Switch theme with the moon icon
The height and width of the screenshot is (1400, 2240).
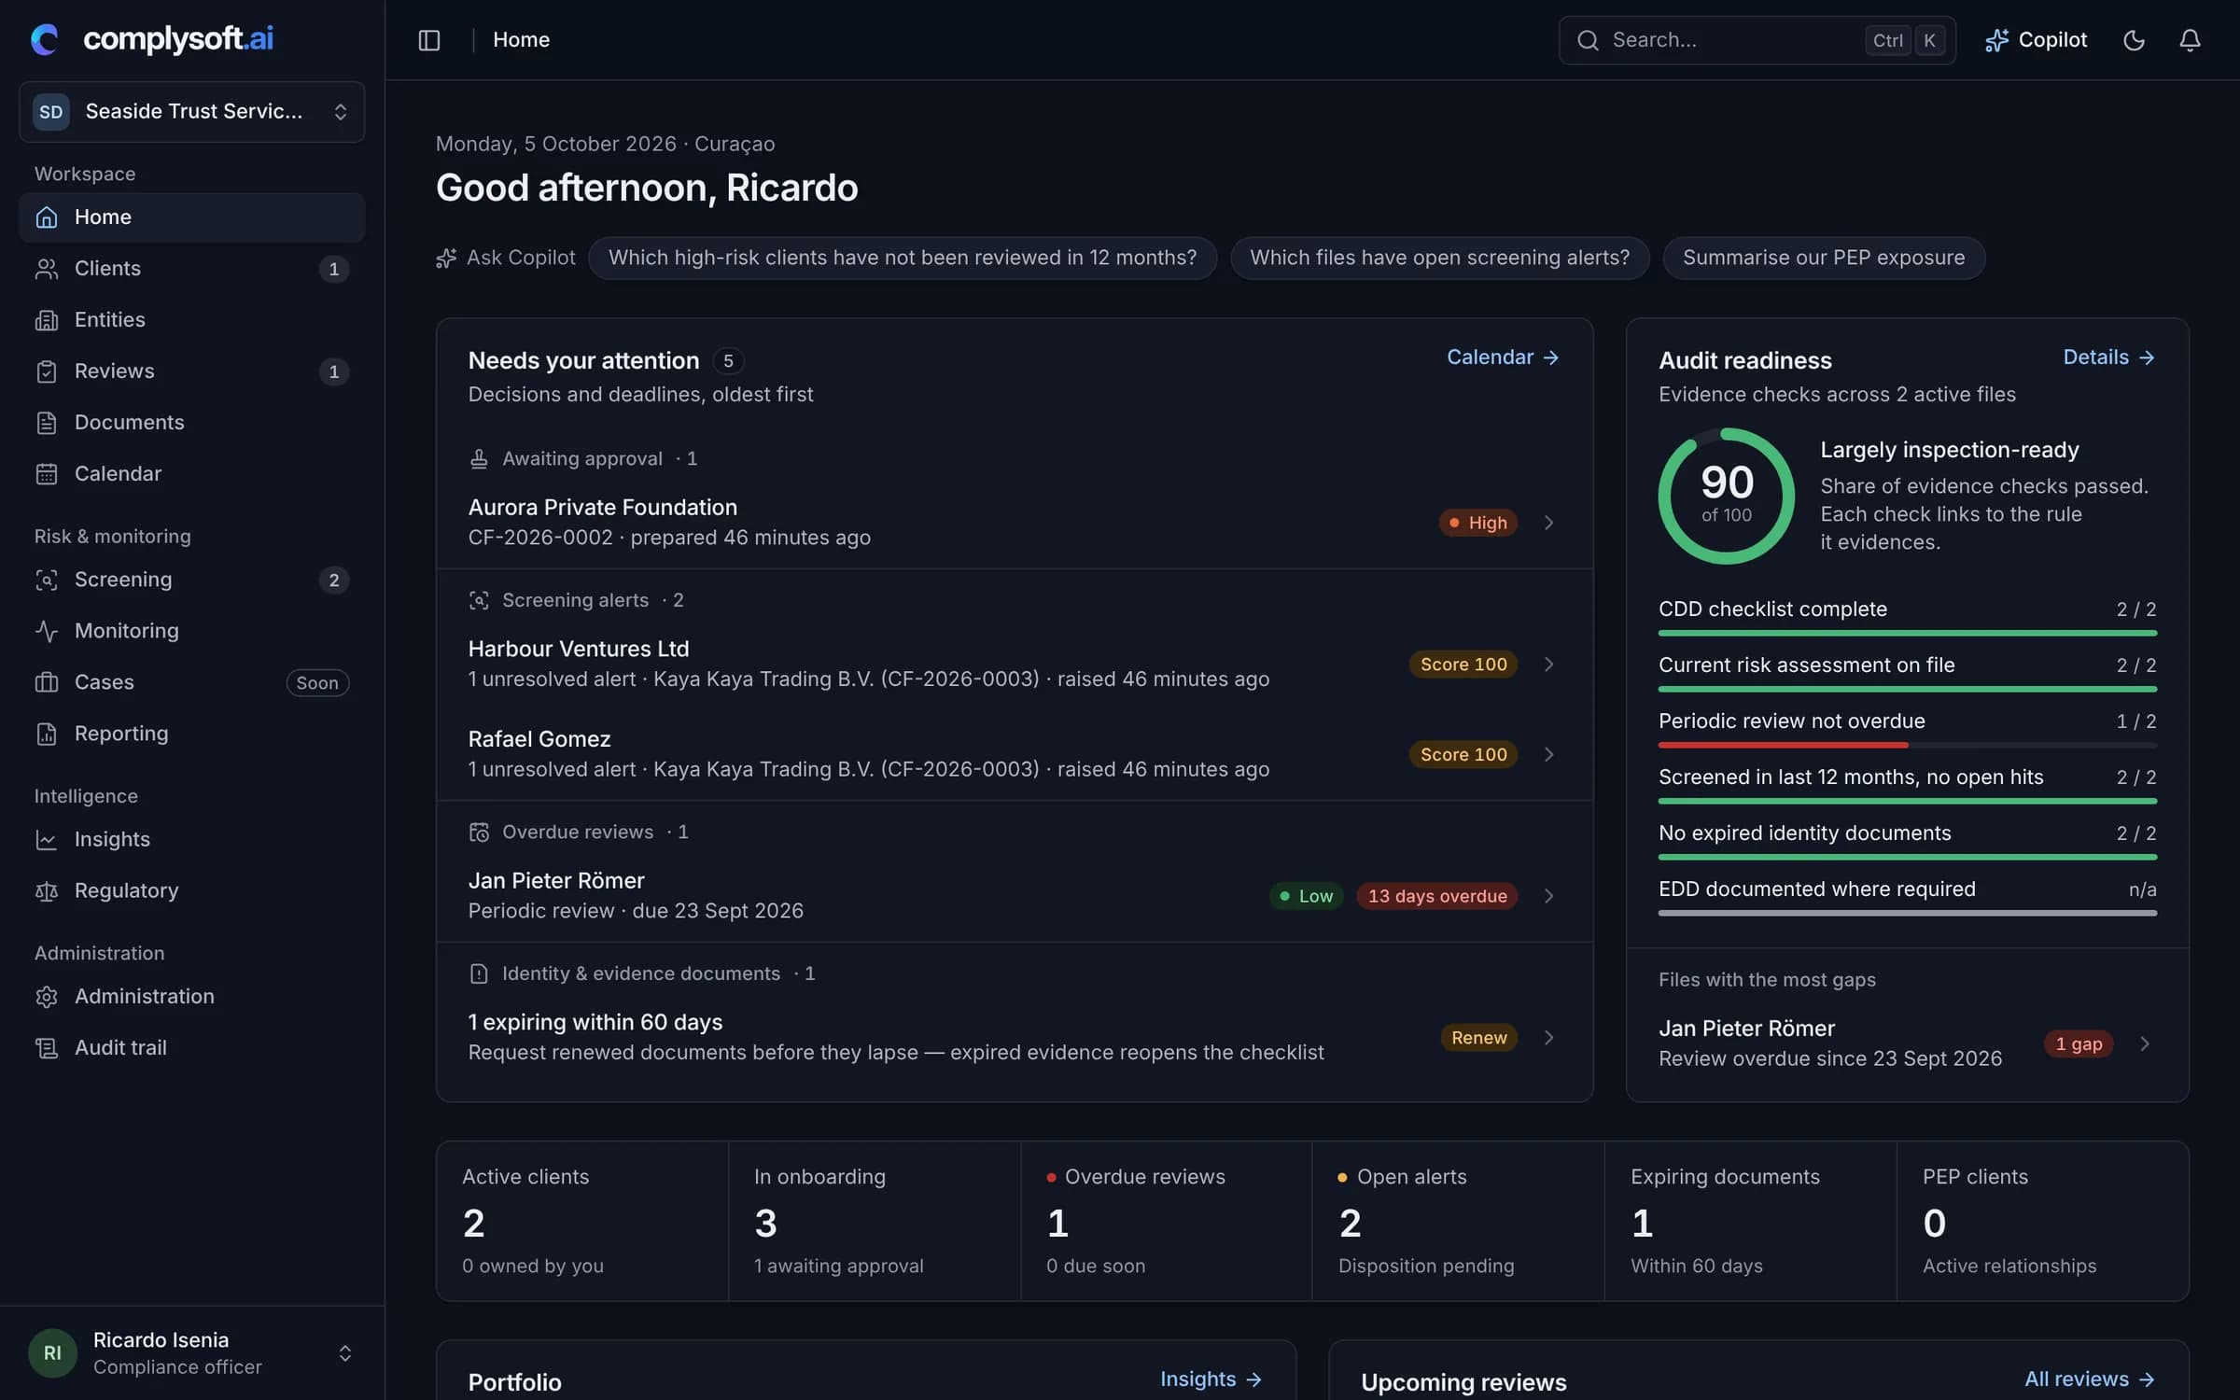[2134, 40]
